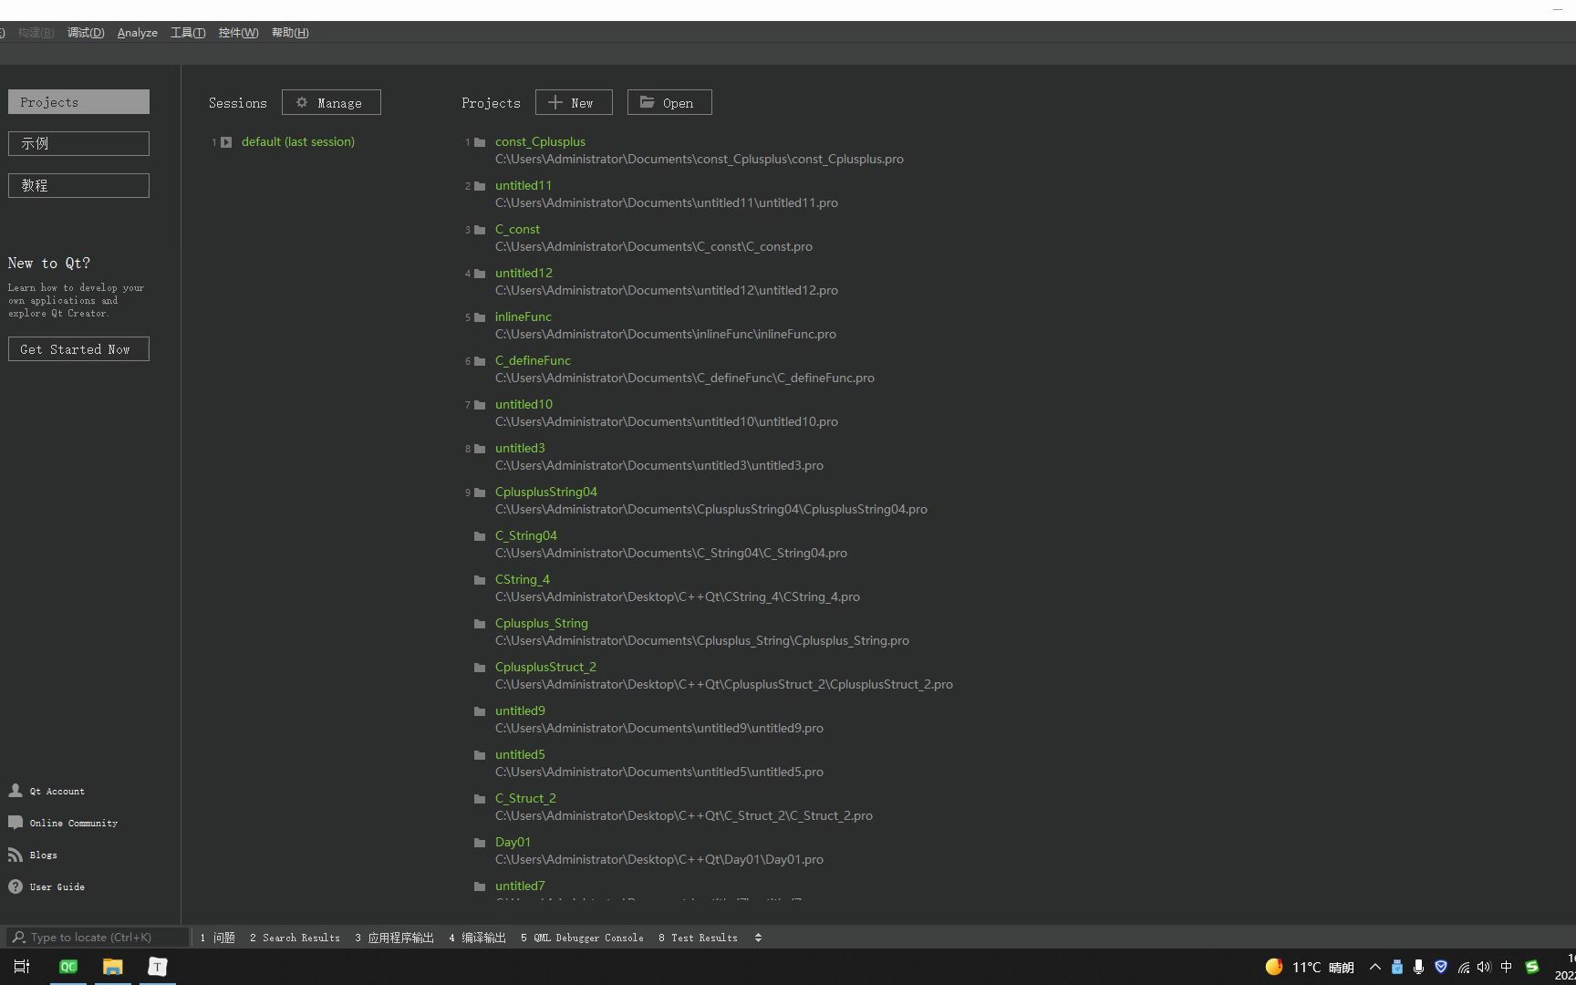The width and height of the screenshot is (1576, 985).
Task: Open the const_Cplusplus project link
Action: click(540, 142)
